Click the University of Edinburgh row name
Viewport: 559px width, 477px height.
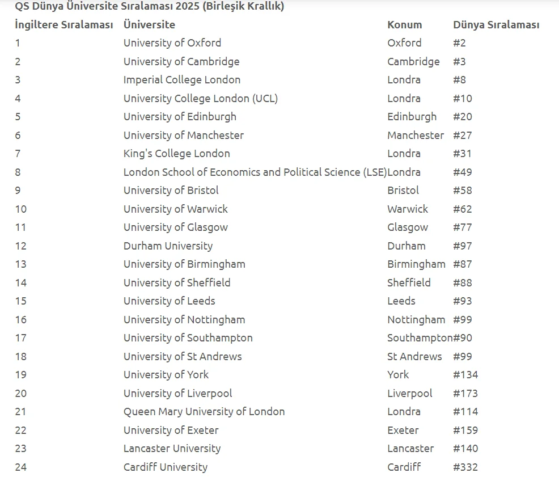[x=180, y=117]
